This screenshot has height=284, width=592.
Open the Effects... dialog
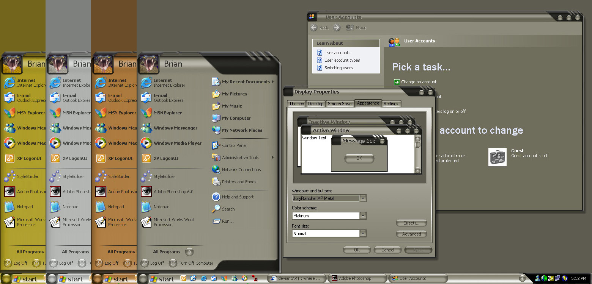pyautogui.click(x=411, y=223)
